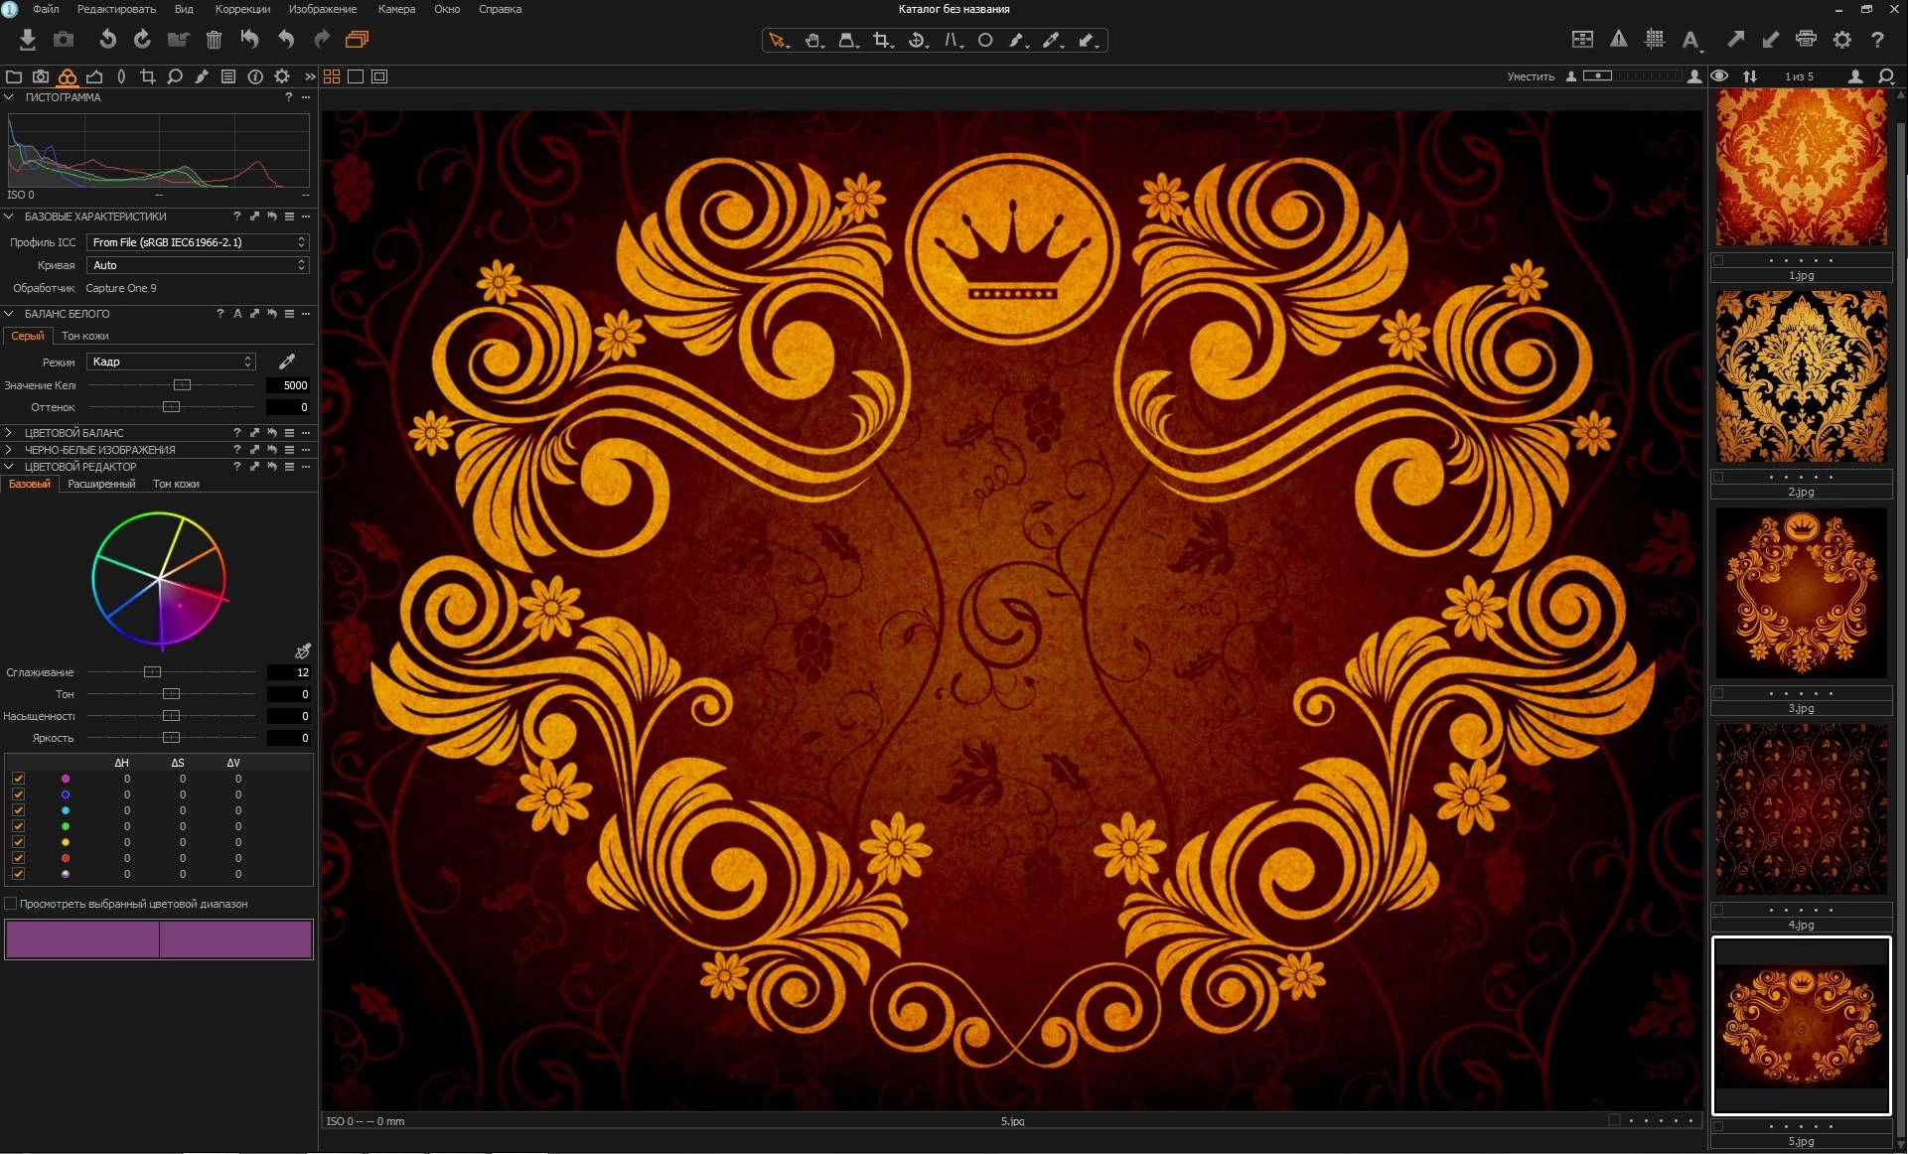Image resolution: width=1908 pixels, height=1154 pixels.
Task: Show exposure warning triangle icon
Action: pyautogui.click(x=1619, y=39)
